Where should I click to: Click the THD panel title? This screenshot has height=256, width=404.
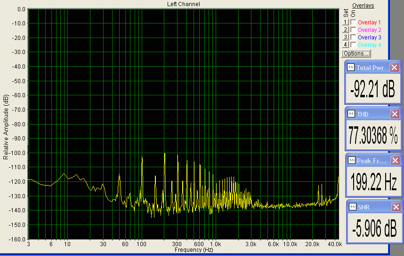(x=363, y=114)
